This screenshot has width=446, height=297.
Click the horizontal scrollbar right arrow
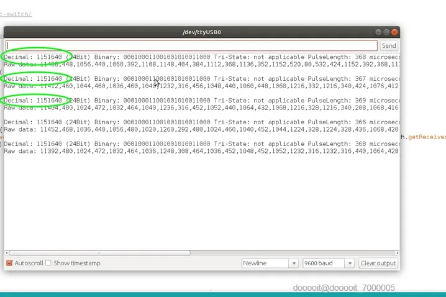[398, 253]
